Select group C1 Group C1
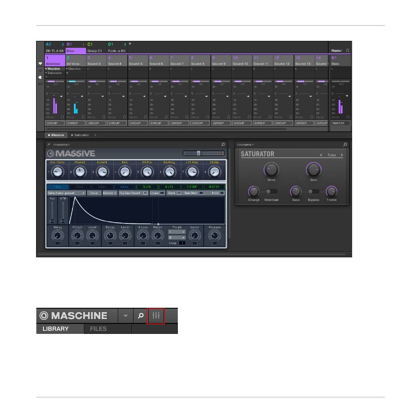This screenshot has height=413, width=413. (96, 48)
